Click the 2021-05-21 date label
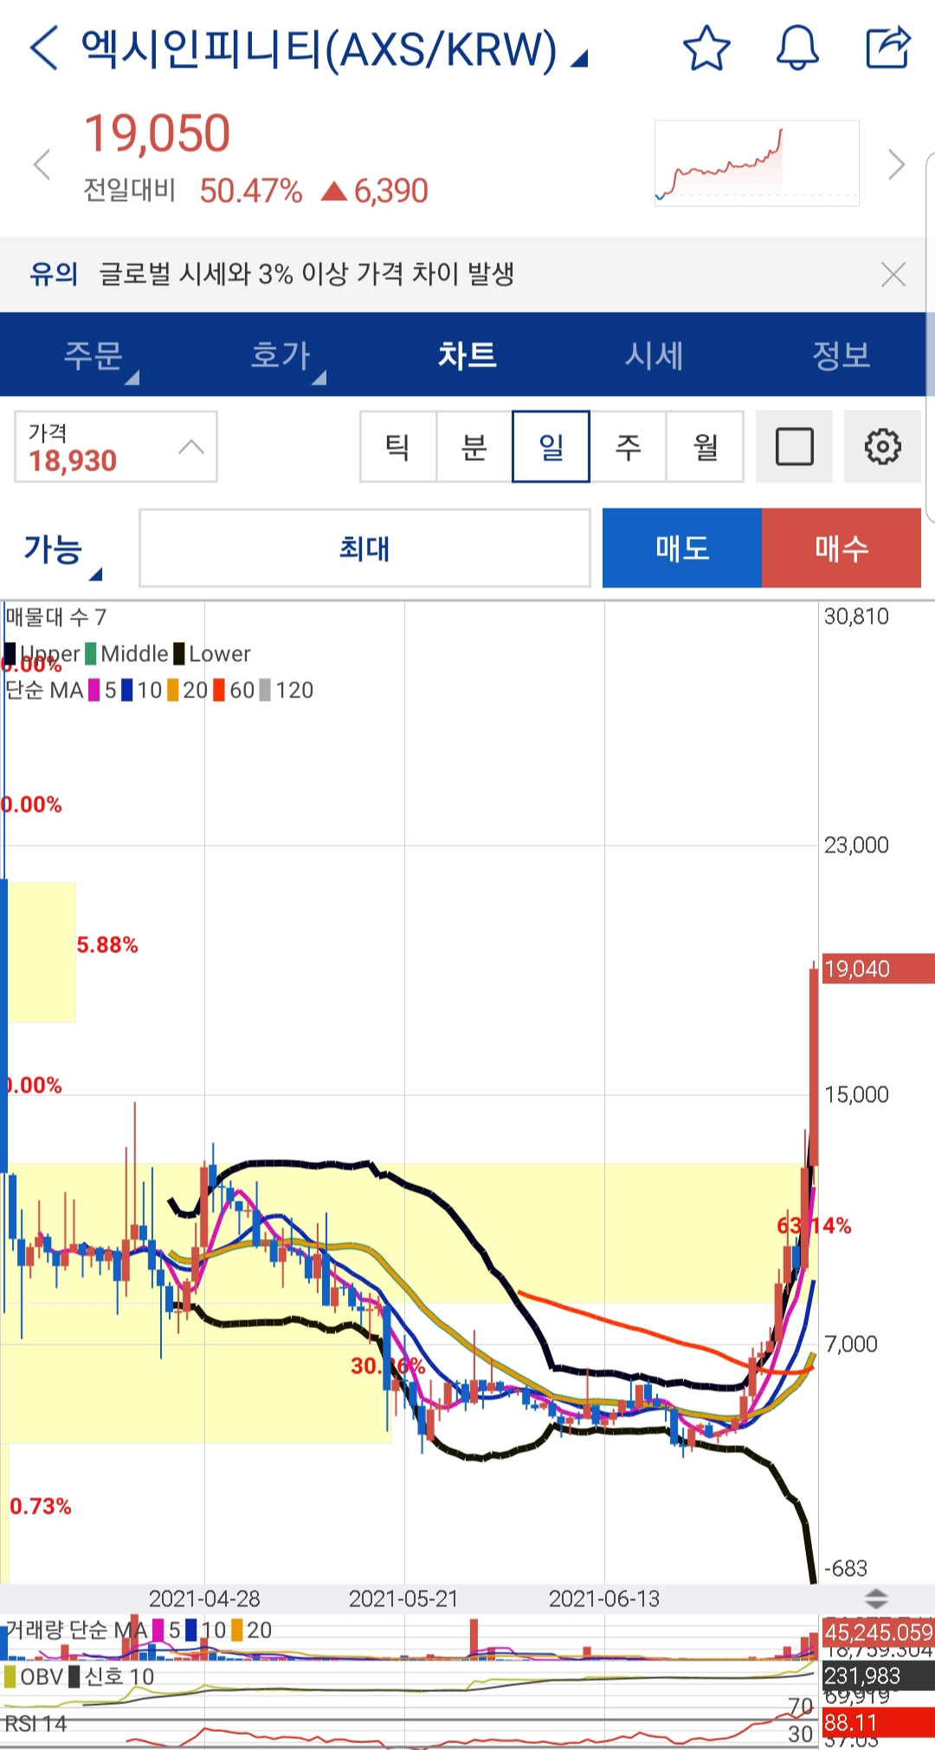 [403, 1598]
